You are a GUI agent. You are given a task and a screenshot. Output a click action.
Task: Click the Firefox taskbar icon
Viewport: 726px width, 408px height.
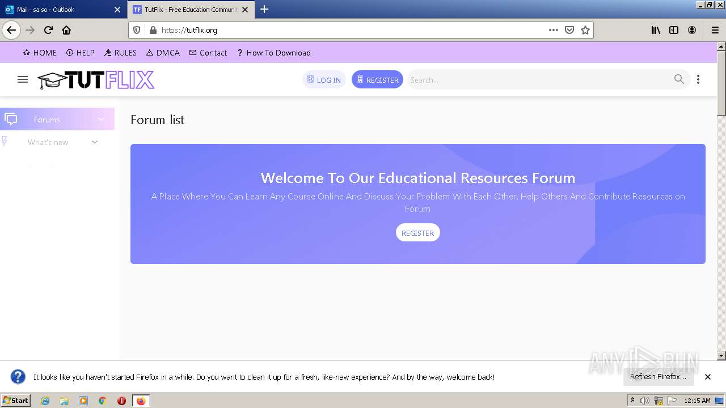pyautogui.click(x=141, y=401)
